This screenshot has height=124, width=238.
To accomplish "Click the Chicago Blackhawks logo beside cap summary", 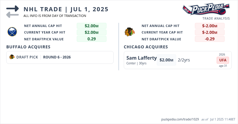I will point(129,32).
